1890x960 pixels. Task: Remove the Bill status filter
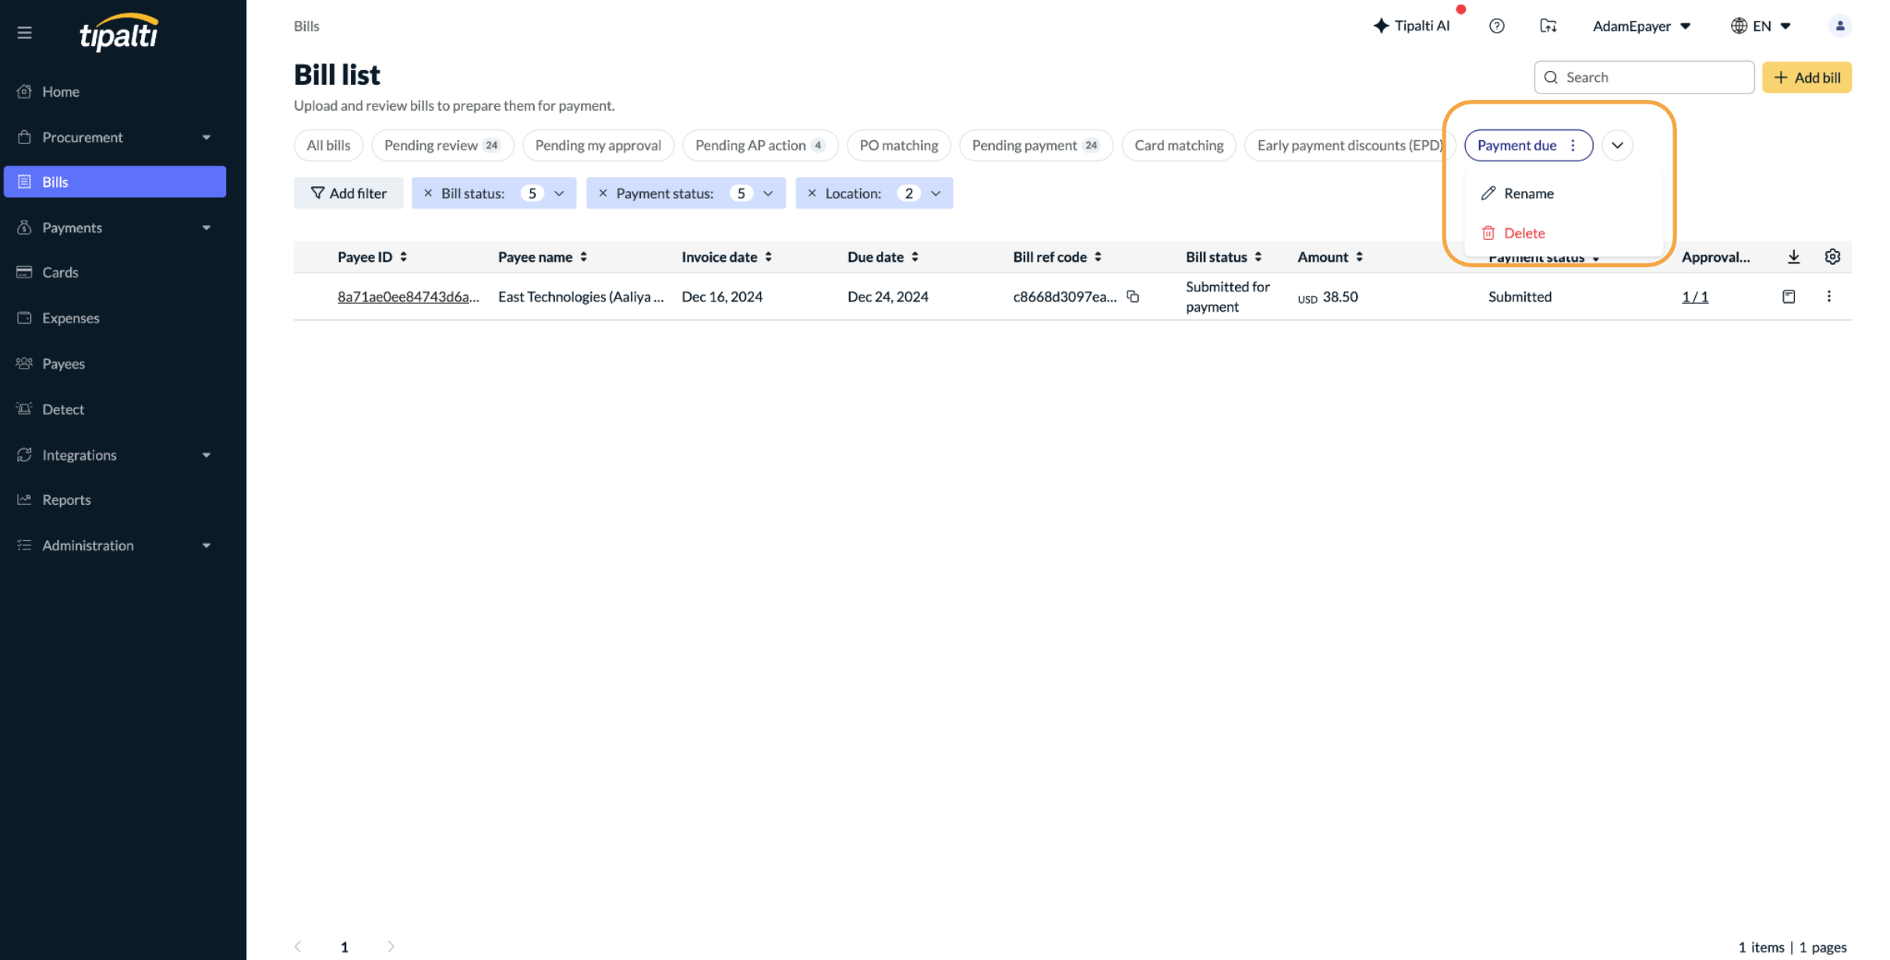point(427,193)
